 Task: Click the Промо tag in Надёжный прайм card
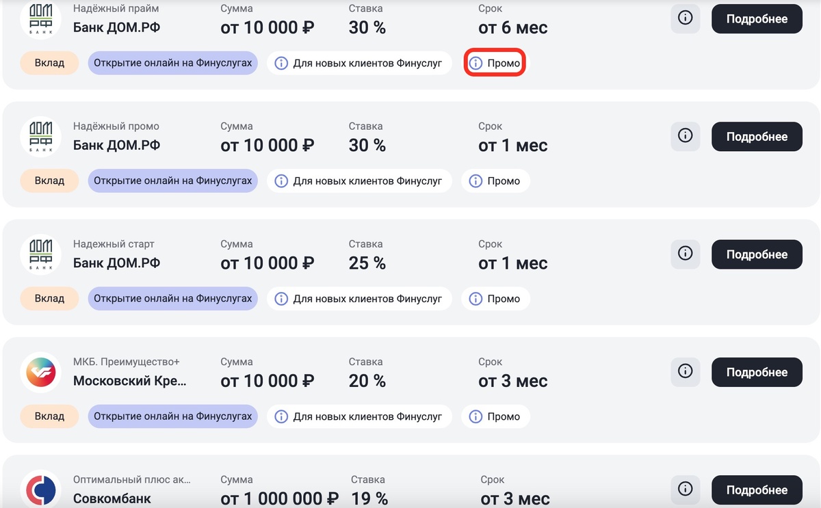click(x=495, y=63)
